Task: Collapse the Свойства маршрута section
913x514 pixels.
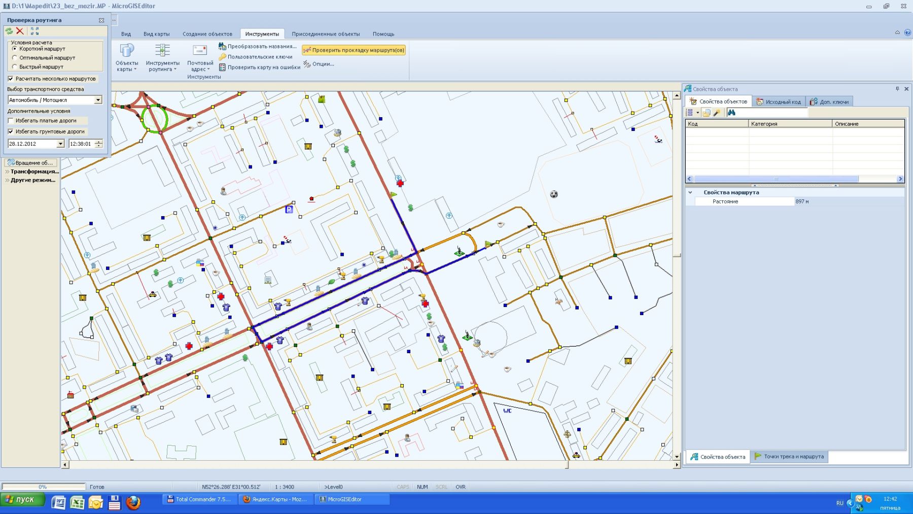Action: point(690,193)
